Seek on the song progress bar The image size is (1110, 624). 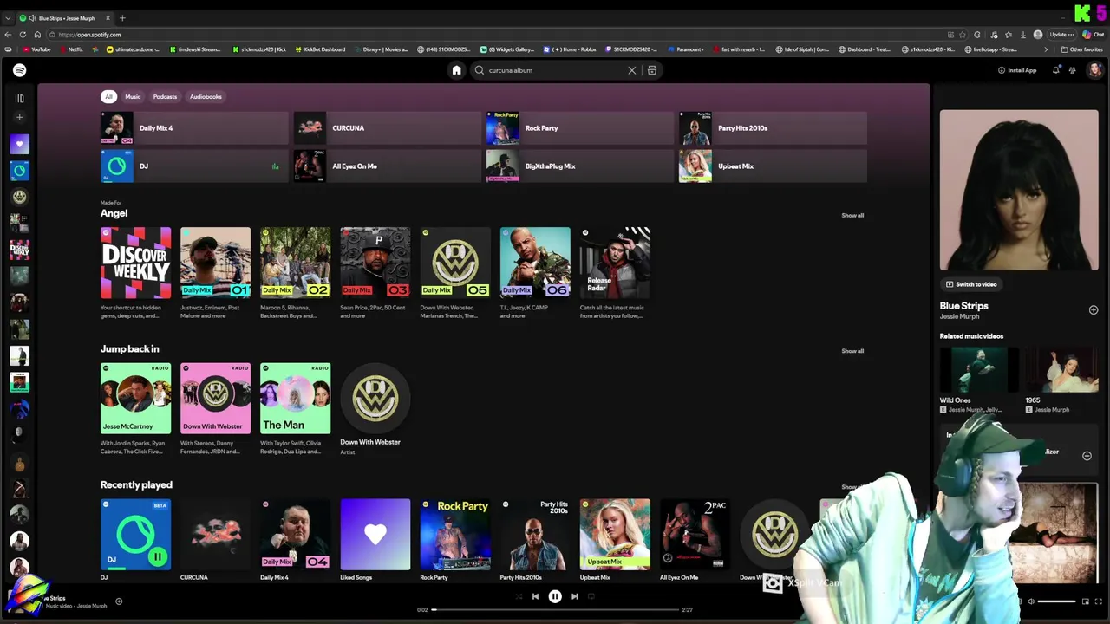click(555, 609)
